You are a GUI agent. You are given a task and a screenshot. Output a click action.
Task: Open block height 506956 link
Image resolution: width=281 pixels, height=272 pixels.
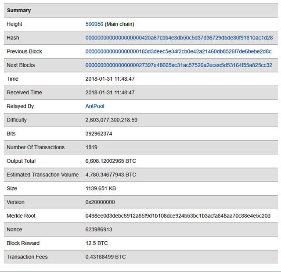(94, 24)
